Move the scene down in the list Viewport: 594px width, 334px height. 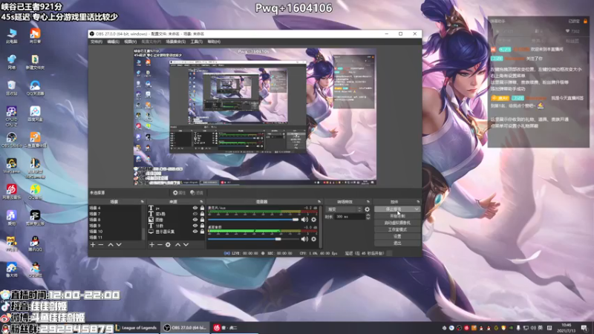119,245
